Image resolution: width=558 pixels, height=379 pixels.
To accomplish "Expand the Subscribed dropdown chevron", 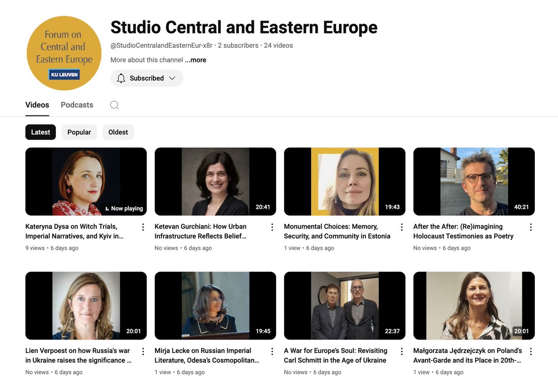I will (x=172, y=78).
